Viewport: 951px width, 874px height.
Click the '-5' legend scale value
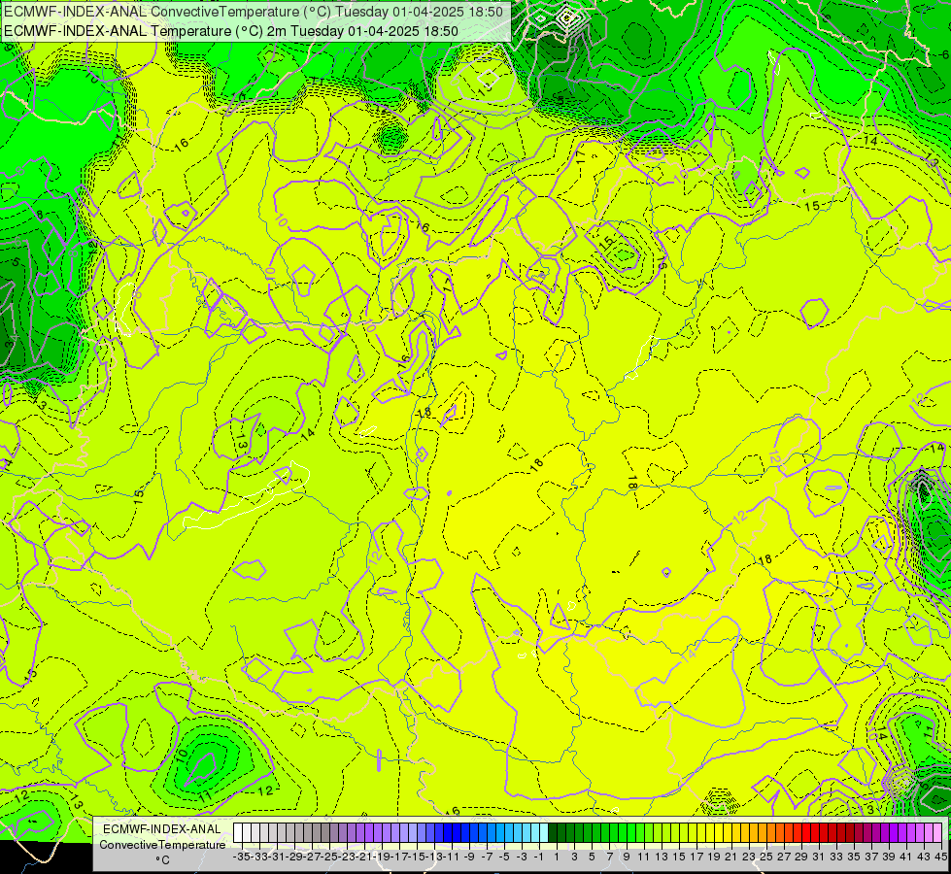click(x=504, y=857)
